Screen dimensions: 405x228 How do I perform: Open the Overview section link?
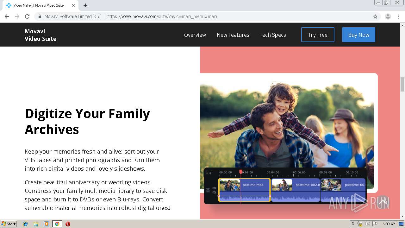[195, 35]
